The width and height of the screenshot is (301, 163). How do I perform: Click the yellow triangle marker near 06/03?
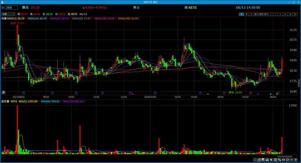(277, 94)
